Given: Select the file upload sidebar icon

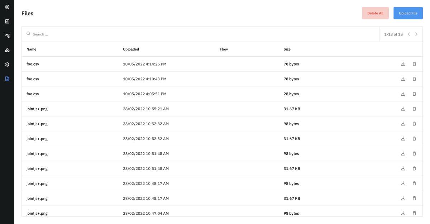Looking at the screenshot, I should [7, 78].
